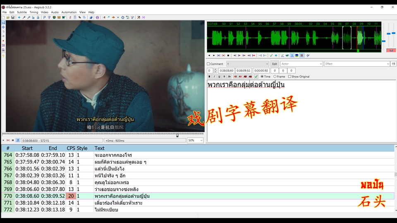Open the Options hammer-wrench icon
This screenshot has width=397, height=223.
click(139, 17)
